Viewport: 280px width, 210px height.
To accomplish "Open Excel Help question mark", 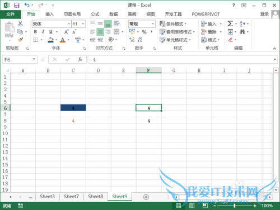I will click(234, 6).
